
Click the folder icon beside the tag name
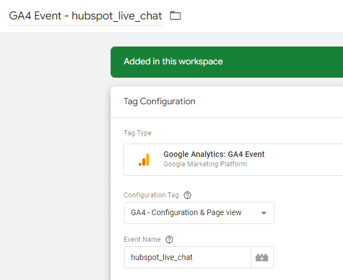[175, 16]
